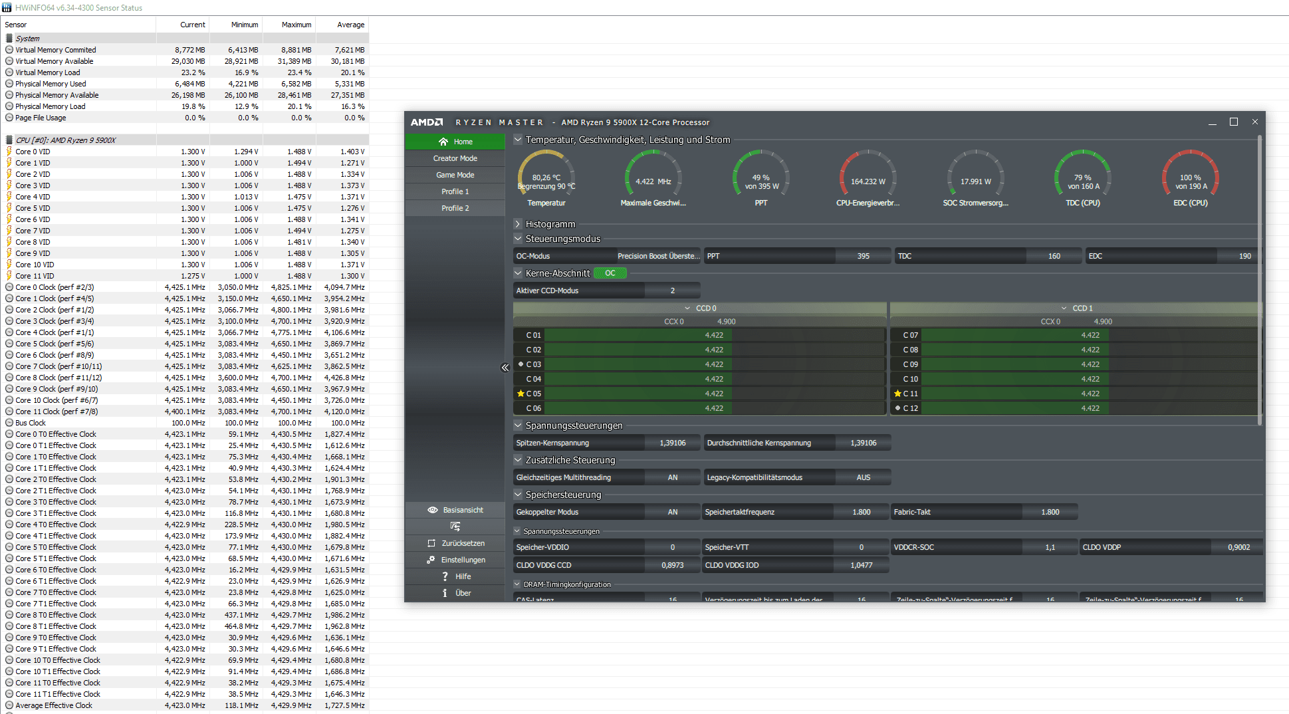Open Hilfe
The width and height of the screenshot is (1289, 714).
pos(455,576)
